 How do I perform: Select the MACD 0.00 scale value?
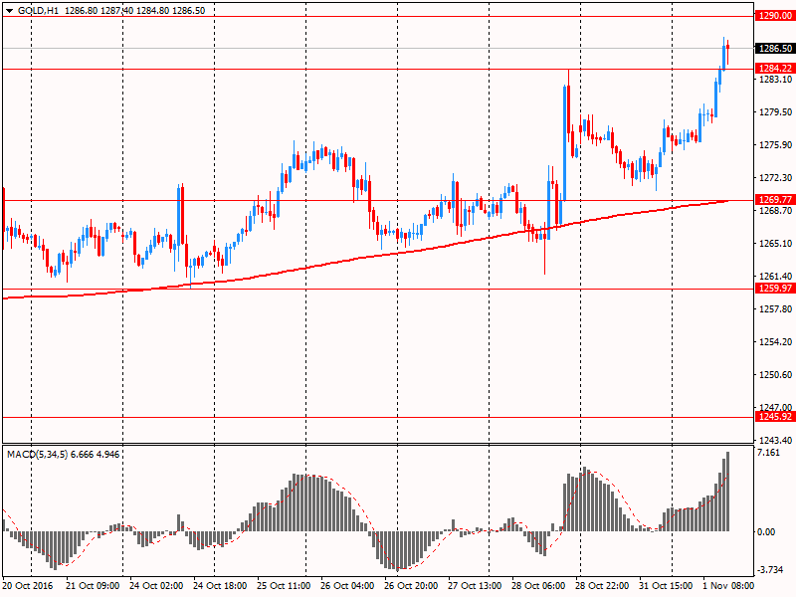pos(766,532)
